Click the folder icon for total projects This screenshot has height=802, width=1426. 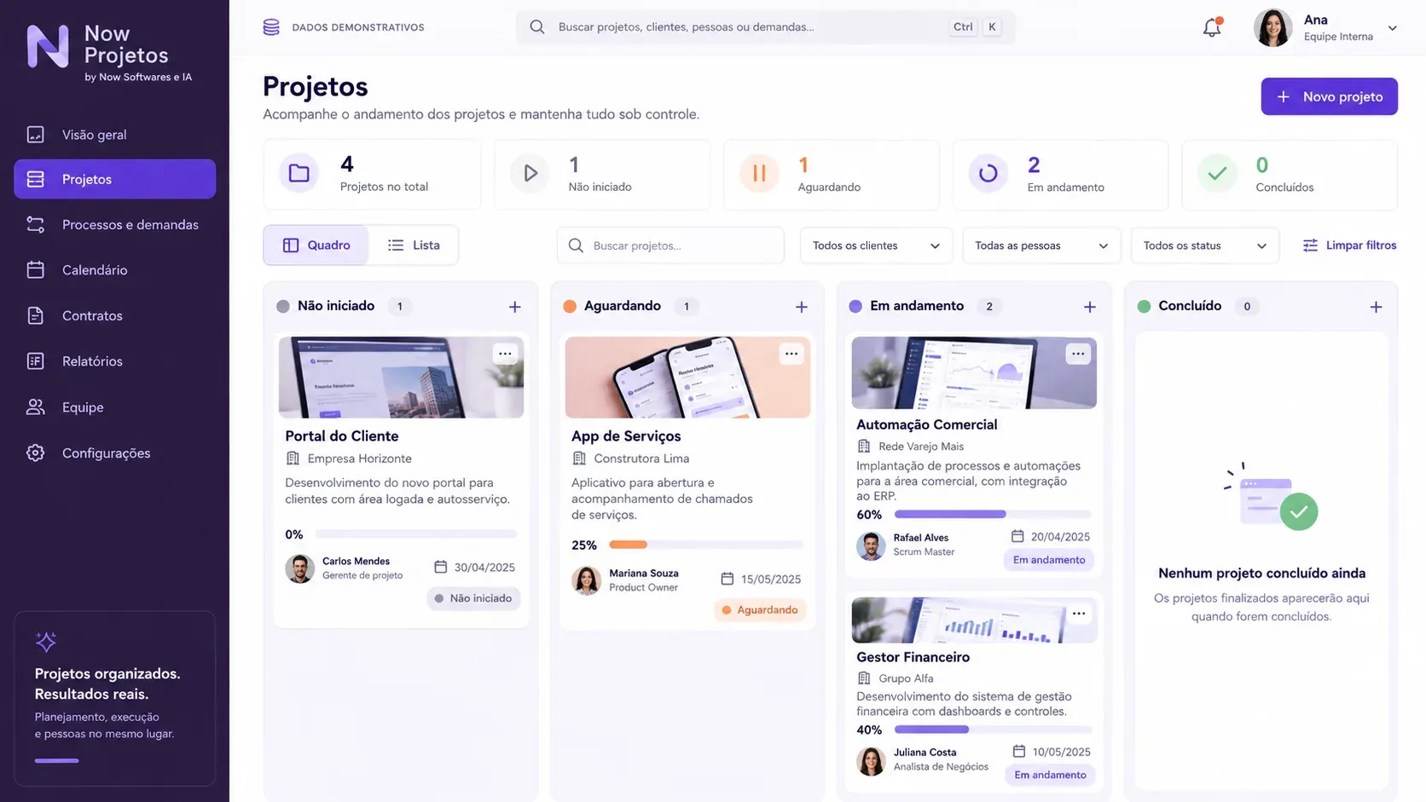point(299,173)
